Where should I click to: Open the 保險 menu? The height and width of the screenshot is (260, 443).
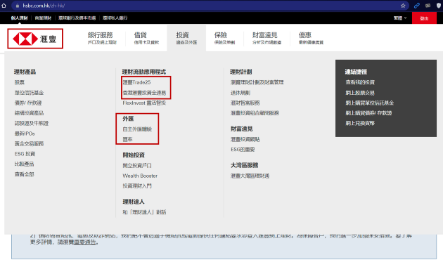click(224, 38)
